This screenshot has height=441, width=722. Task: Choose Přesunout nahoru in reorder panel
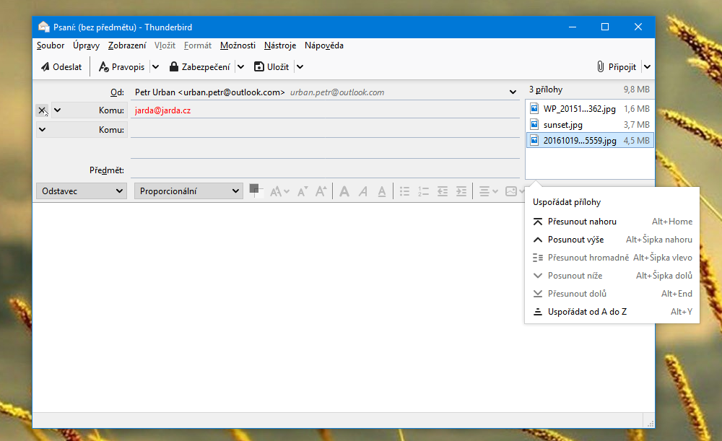point(612,222)
